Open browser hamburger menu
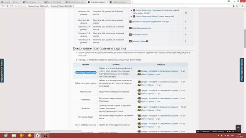Viewport: 246px width, 138px height. [x=229, y=1]
